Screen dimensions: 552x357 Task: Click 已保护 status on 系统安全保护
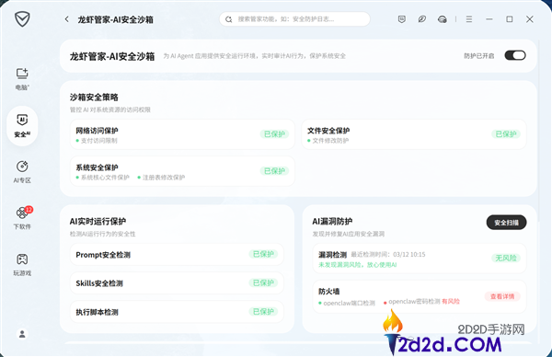pyautogui.click(x=274, y=171)
